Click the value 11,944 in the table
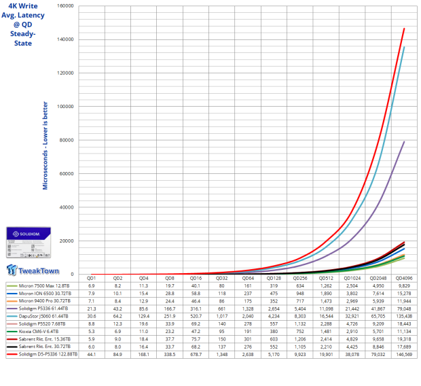The image size is (421, 386). pos(404,301)
